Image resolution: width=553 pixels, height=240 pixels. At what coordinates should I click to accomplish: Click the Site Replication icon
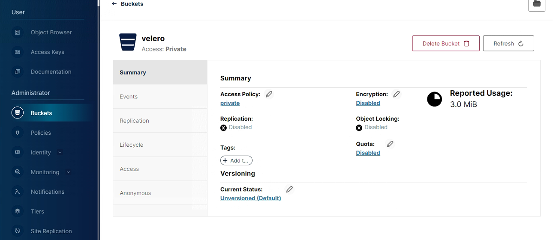point(18,231)
